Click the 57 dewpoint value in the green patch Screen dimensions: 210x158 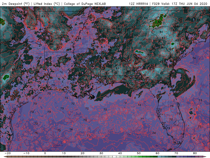[x=159, y=22]
